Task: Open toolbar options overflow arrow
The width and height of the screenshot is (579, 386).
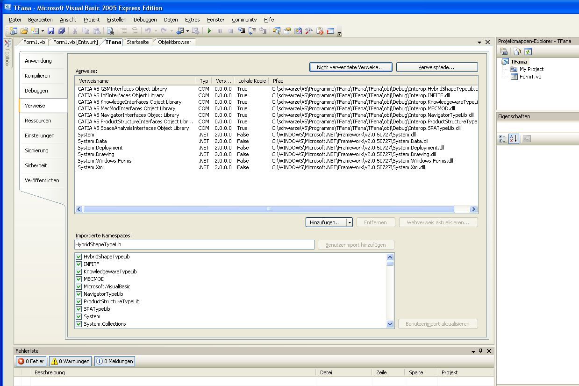Action: [339, 33]
